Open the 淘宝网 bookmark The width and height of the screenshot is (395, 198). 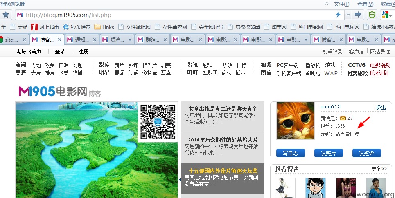tap(275, 27)
